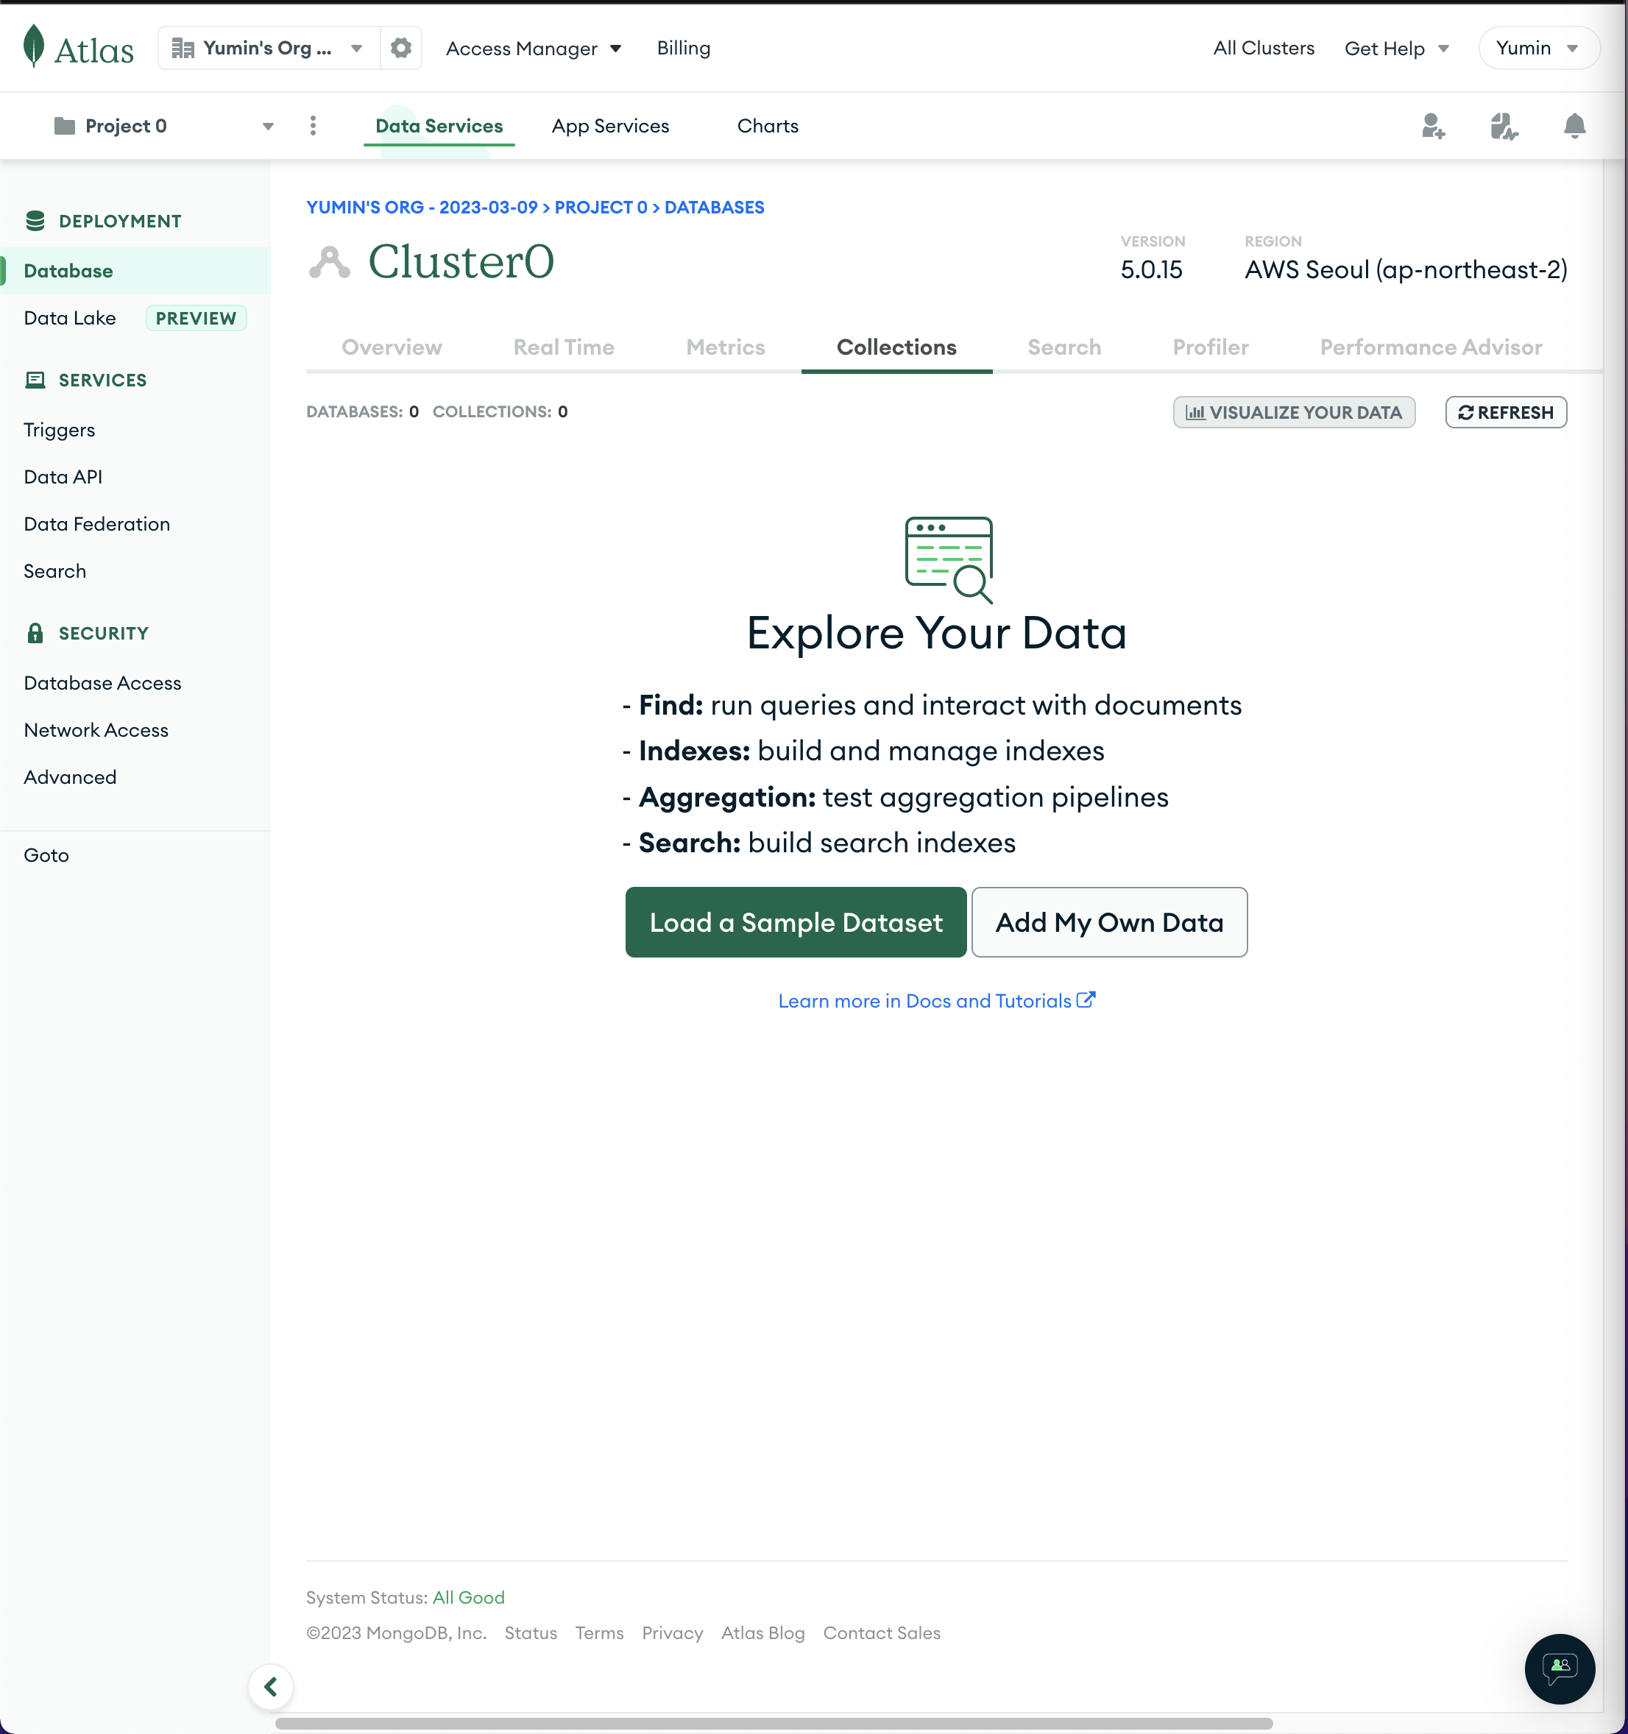Click the All Good system status link

pos(469,1597)
